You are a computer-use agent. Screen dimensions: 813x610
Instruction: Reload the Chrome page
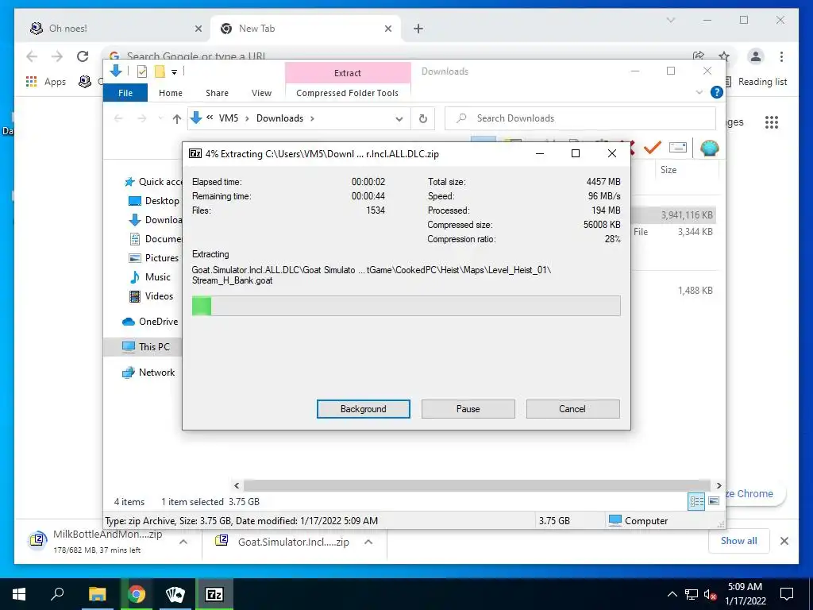83,56
